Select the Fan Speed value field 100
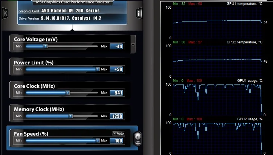The image size is (273, 155). click(x=116, y=141)
